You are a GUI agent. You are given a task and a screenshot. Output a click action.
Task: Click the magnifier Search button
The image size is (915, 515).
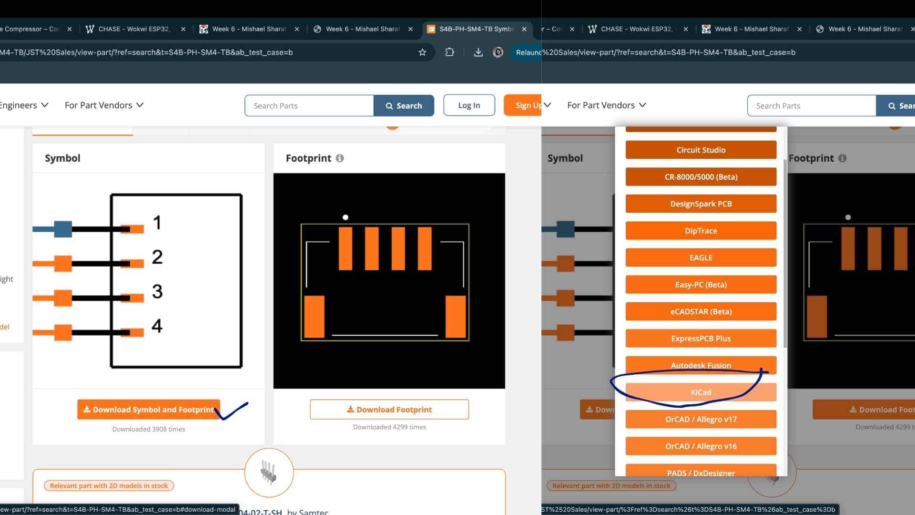click(x=404, y=105)
